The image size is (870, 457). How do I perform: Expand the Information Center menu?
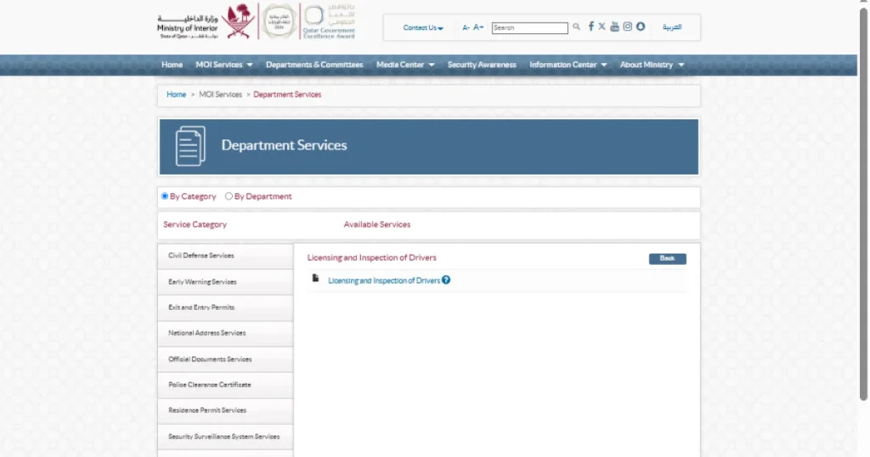[x=568, y=65]
